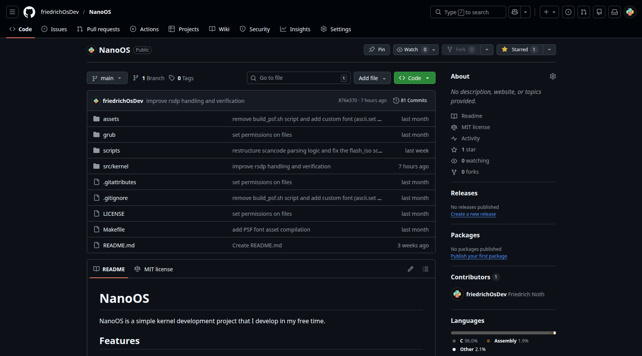This screenshot has height=356, width=642.
Task: Open the green Code dropdown
Action: coord(415,78)
